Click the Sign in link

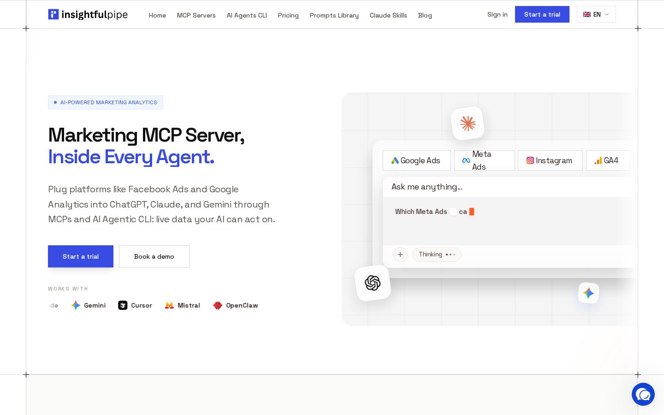tap(498, 14)
